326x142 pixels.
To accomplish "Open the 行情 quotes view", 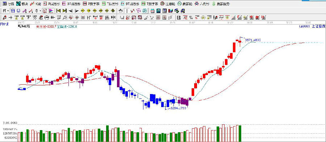I will (x=8, y=4).
